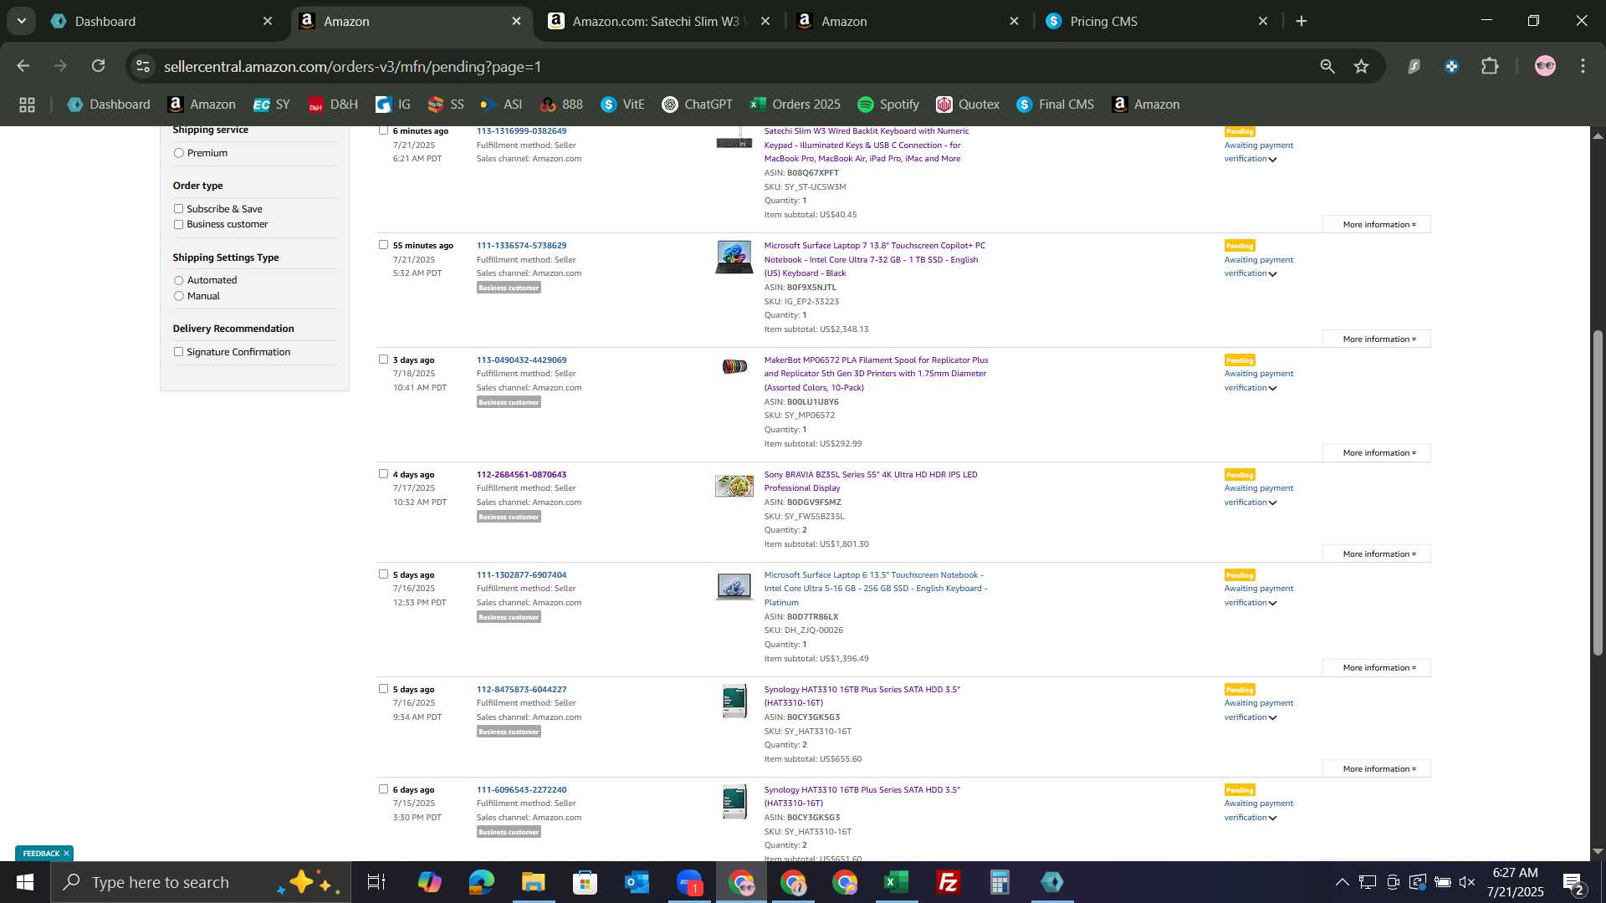
Task: Open the tab search dropdown arrow
Action: point(22,21)
